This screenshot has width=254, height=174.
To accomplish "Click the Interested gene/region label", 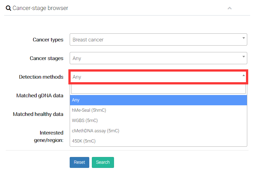I will click(x=49, y=136).
